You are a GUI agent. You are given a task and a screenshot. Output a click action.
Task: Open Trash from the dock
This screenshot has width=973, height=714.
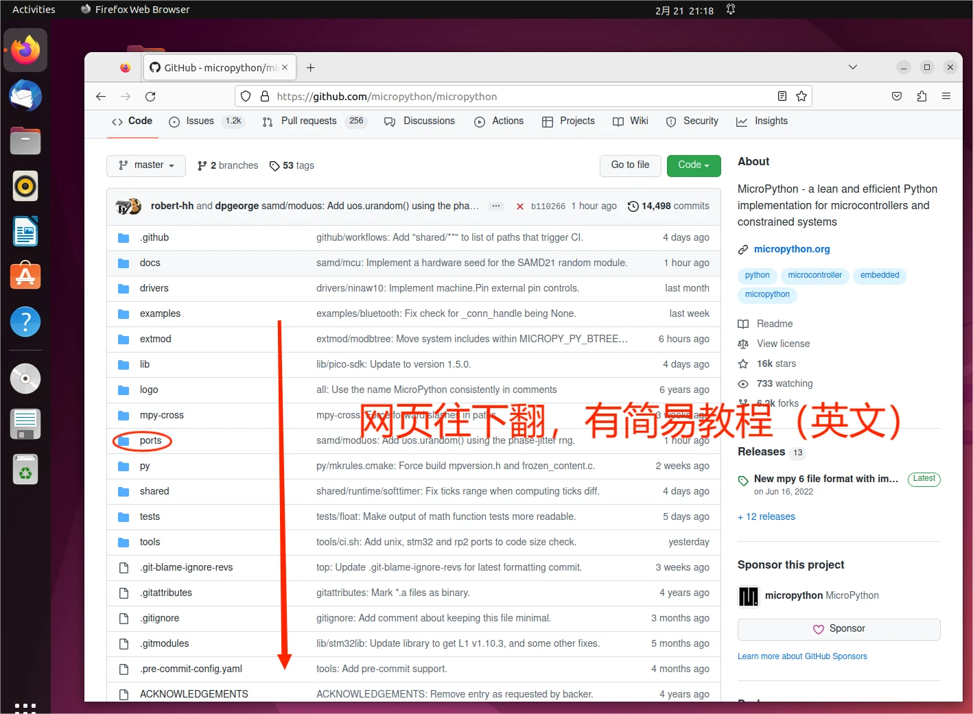[x=25, y=470]
